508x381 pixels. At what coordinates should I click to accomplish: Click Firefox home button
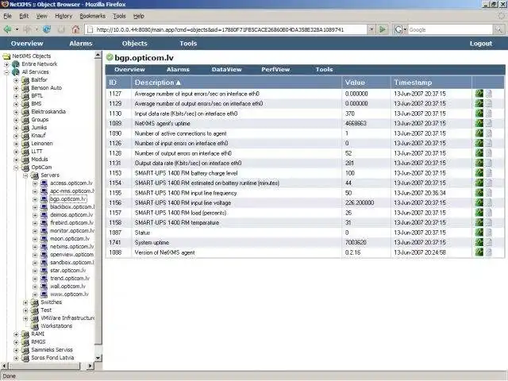click(76, 29)
